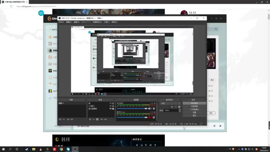
Task: Open Mic/Aux settings gear in the mixer
Action: coord(154,117)
